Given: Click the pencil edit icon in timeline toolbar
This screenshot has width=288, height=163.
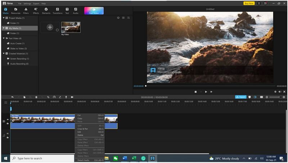Looking at the screenshot, I should 60,97.
